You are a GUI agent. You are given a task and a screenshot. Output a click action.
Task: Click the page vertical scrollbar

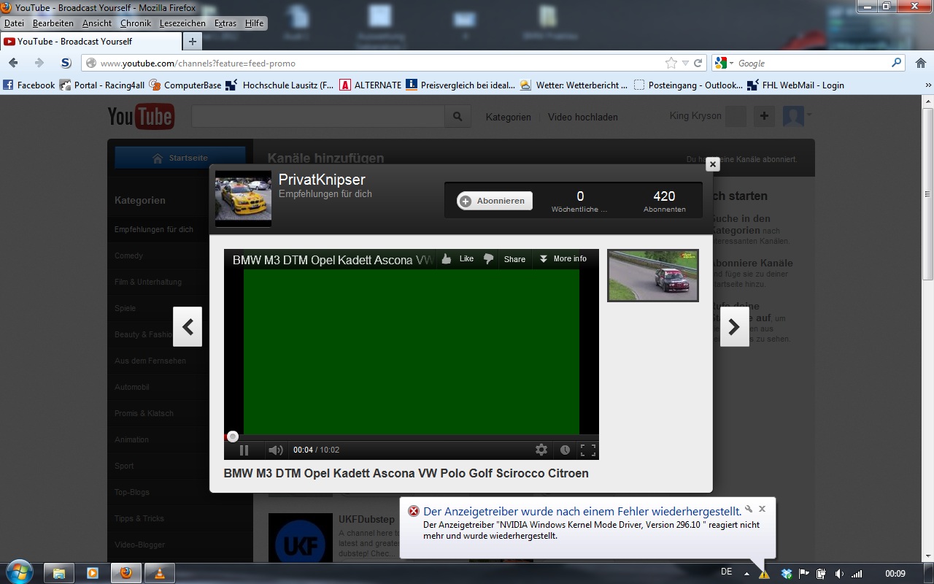click(928, 193)
